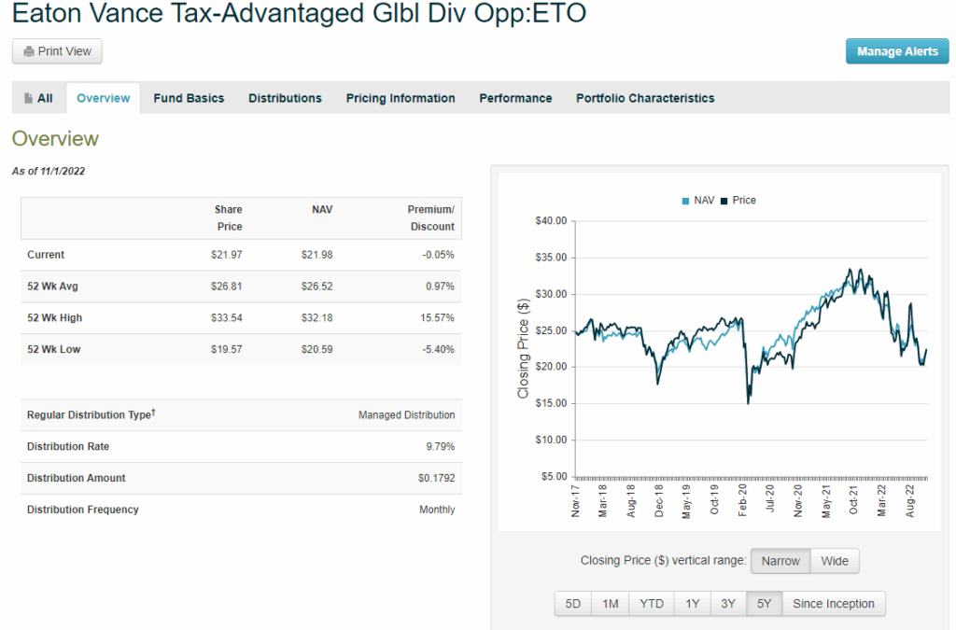Select the 1M chart period
The width and height of the screenshot is (956, 630).
611,604
